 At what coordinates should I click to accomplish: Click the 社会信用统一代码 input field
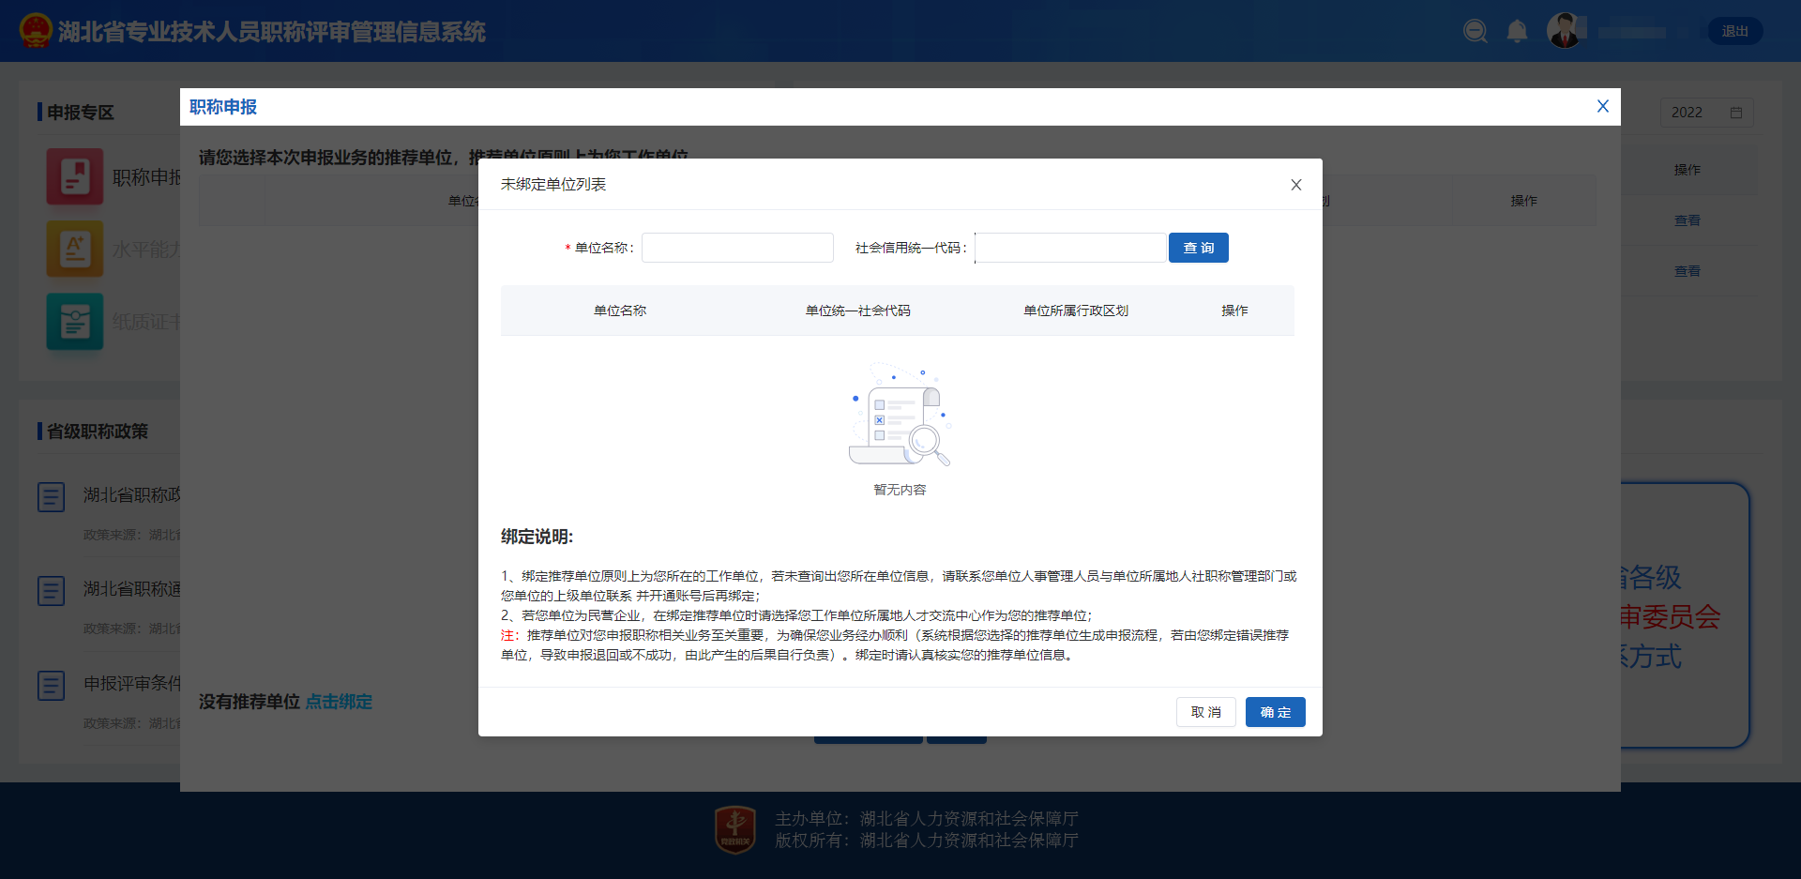1070,248
